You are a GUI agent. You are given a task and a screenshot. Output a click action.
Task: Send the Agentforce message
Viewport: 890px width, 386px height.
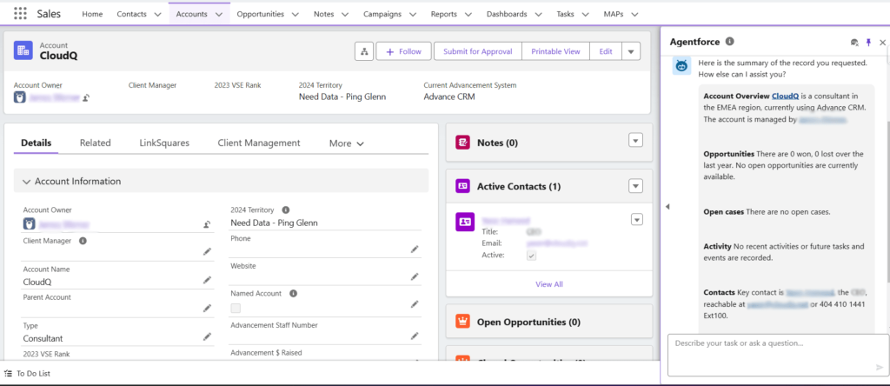[879, 367]
